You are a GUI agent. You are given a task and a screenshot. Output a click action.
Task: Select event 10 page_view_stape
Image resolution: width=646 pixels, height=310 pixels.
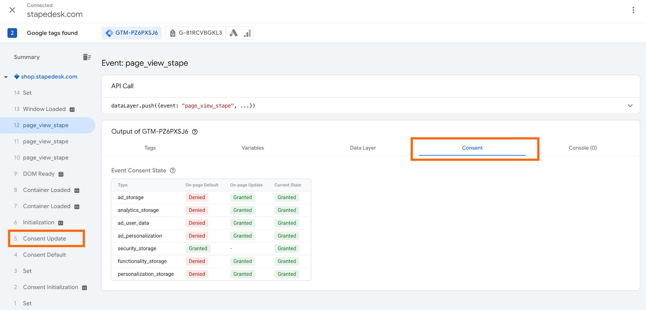tap(47, 158)
